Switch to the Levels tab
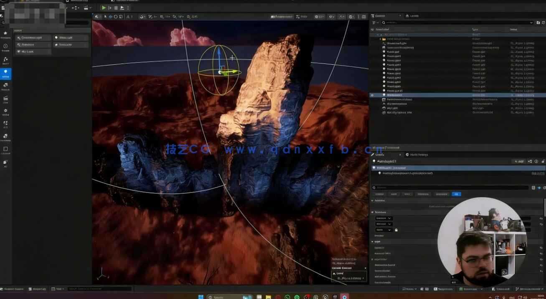 pyautogui.click(x=414, y=16)
